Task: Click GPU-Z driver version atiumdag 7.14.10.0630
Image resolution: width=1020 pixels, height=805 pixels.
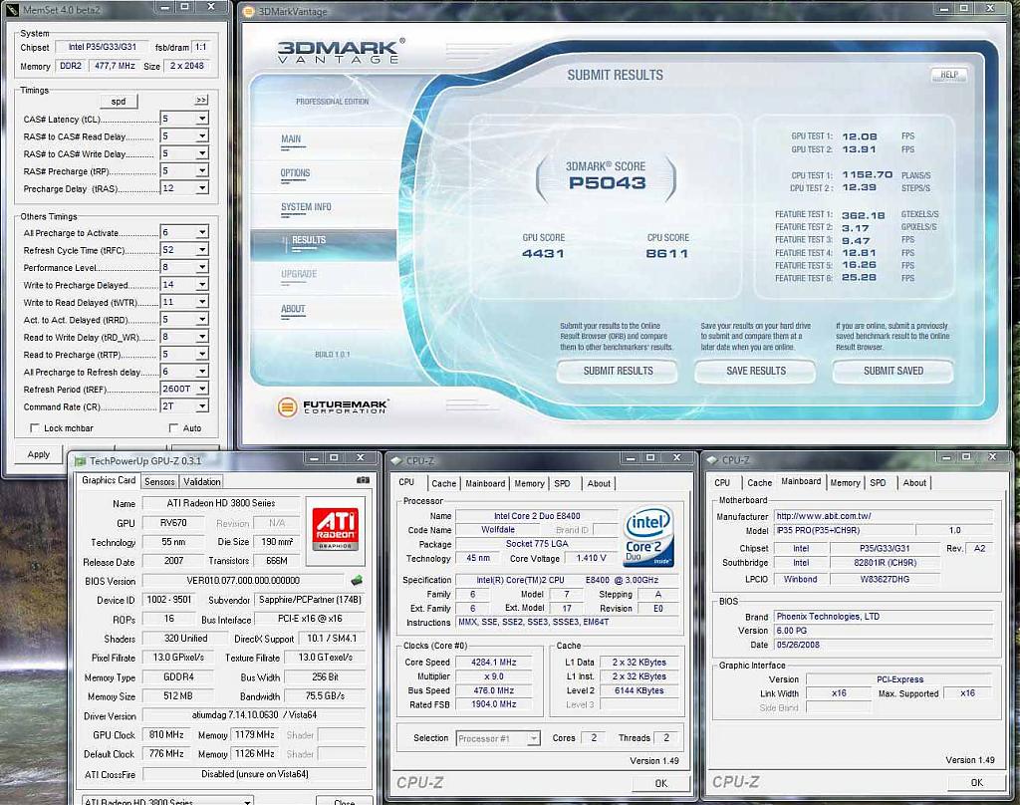Action: point(254,715)
